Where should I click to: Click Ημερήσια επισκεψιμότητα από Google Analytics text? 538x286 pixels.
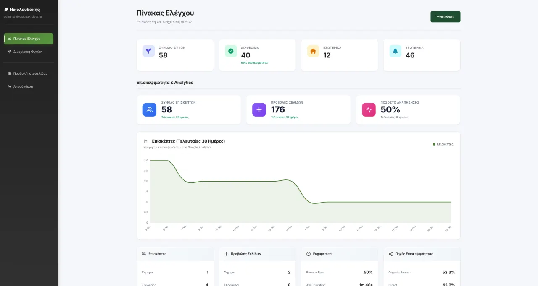177,148
